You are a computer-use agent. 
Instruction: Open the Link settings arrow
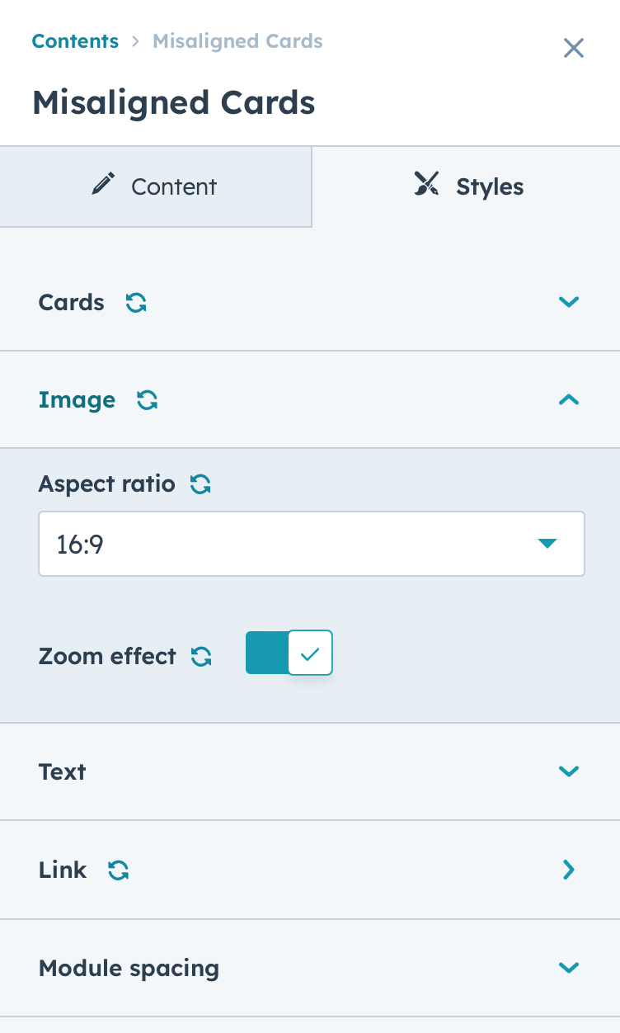pos(569,870)
